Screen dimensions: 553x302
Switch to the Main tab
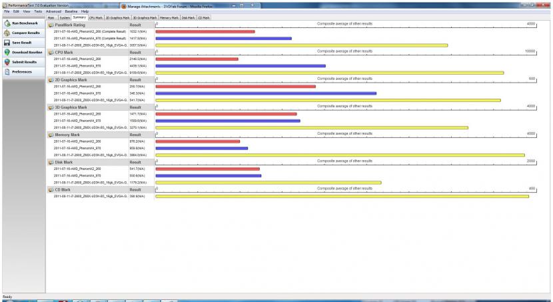pyautogui.click(x=51, y=17)
